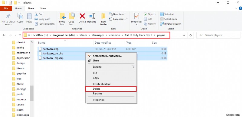This screenshot has width=242, height=117.
Task: Click the Steam breadcrumb segment
Action: coord(83,35)
